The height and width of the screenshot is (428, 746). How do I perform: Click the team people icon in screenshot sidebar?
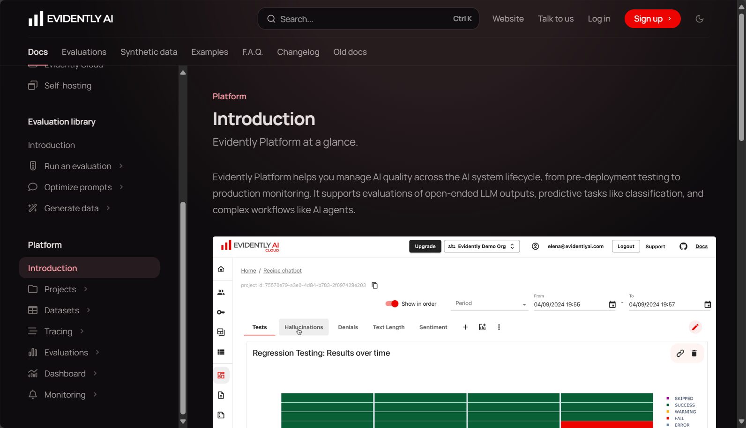tap(221, 292)
